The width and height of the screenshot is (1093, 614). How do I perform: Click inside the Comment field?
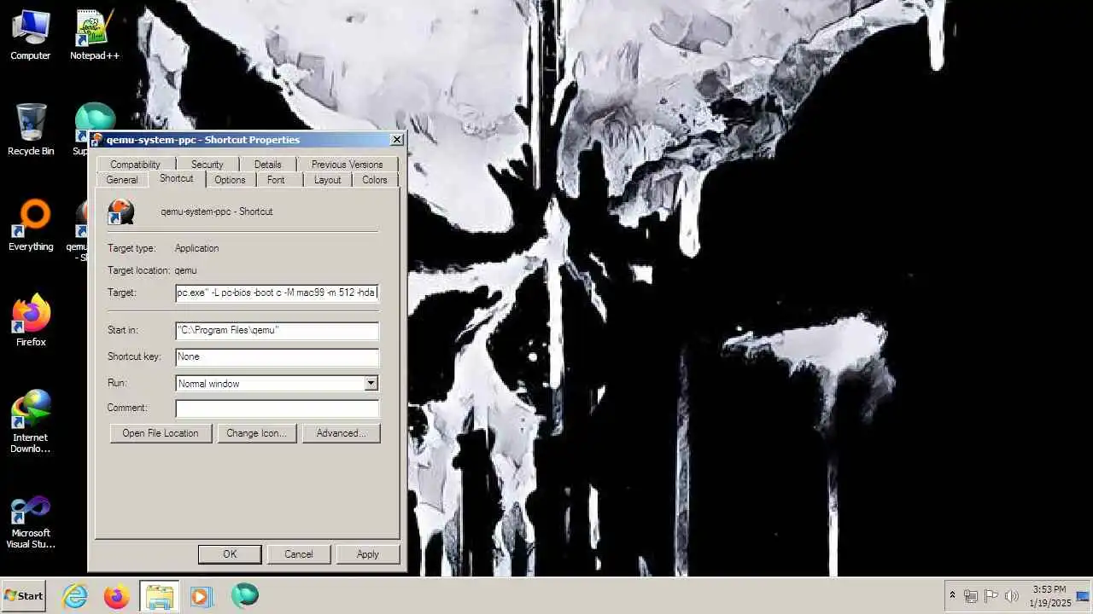pos(277,408)
